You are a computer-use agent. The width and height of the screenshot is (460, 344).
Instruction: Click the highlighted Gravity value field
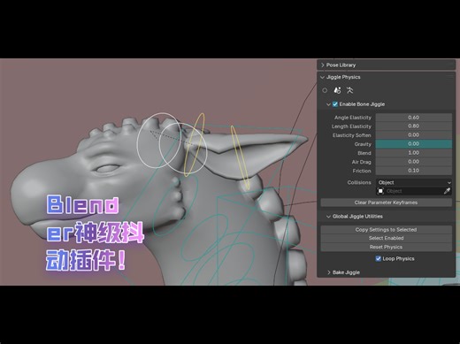tap(413, 144)
